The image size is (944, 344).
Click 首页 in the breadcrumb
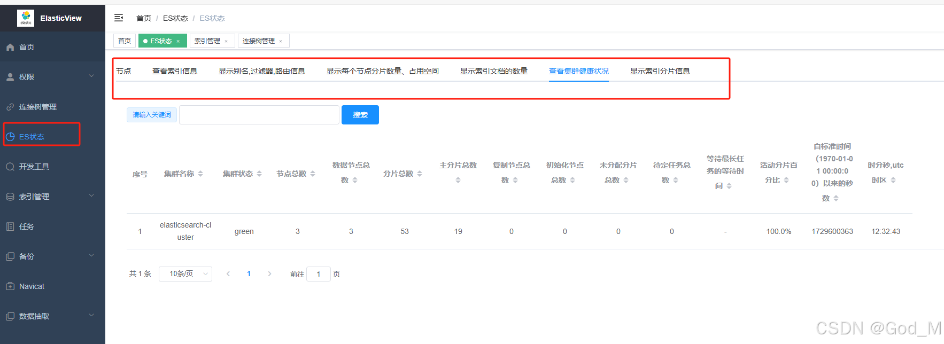(144, 18)
